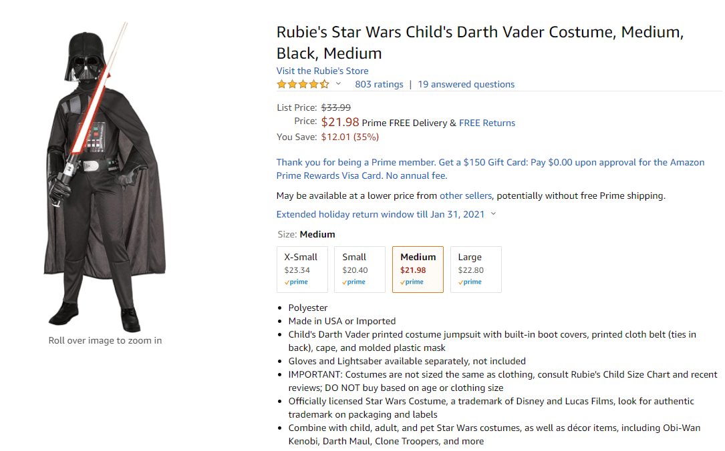Click the prime badge under X-Small
The height and width of the screenshot is (451, 725).
[297, 282]
